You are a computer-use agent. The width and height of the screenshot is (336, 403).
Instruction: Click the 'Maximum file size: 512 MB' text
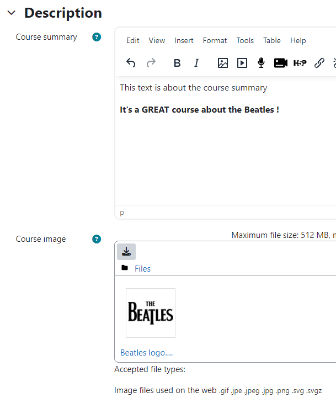280,235
